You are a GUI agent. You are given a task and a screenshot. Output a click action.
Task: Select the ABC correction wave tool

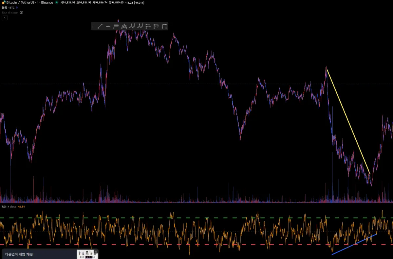pos(140,26)
